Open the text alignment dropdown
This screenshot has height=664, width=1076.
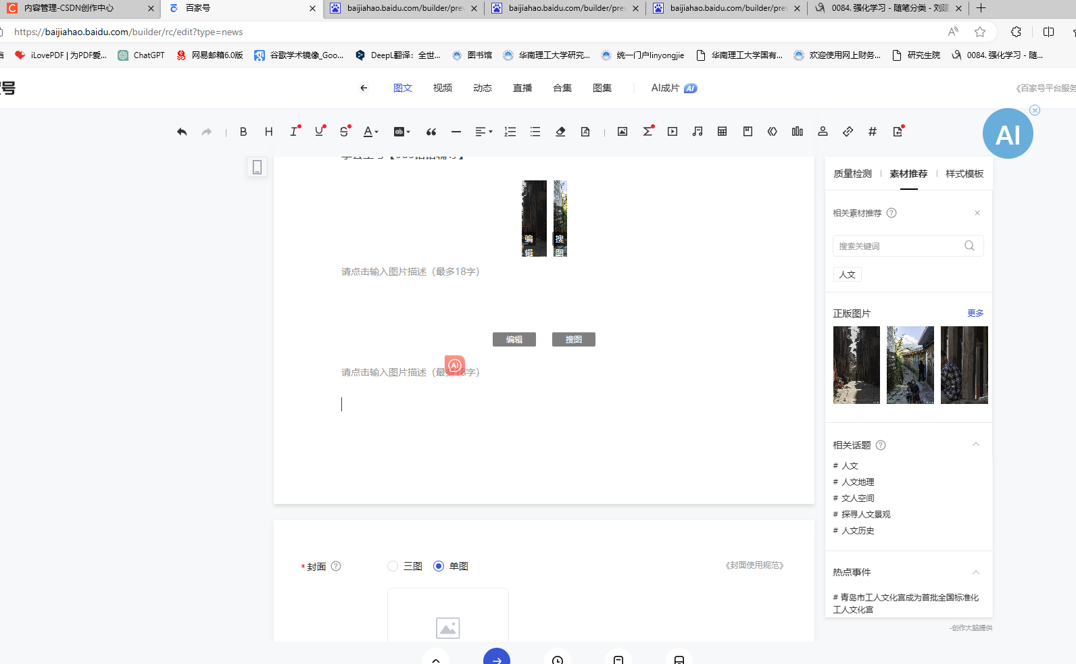pos(483,132)
